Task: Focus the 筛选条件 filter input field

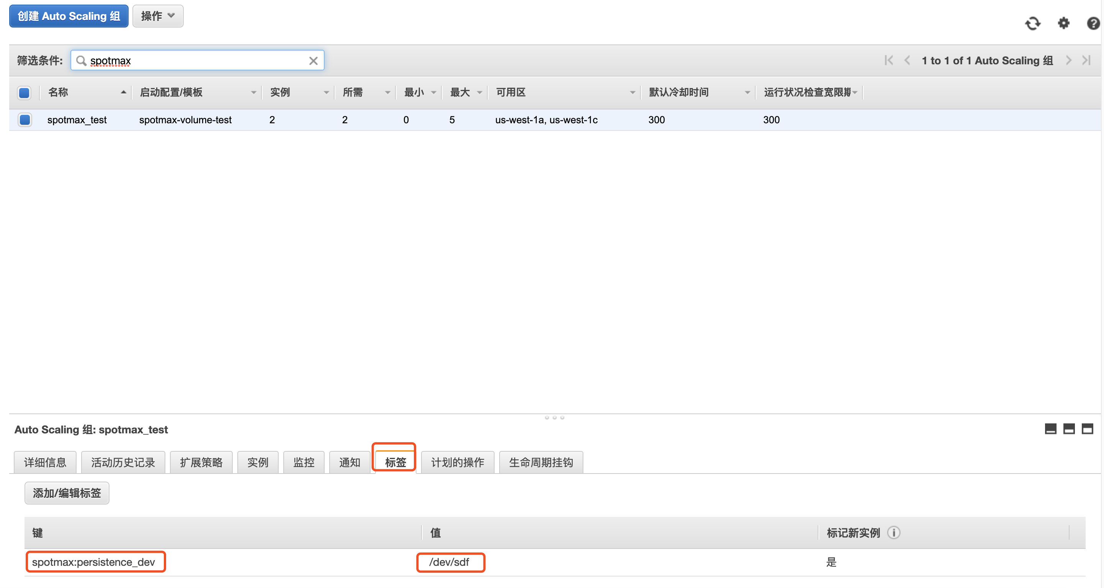Action: 197,61
